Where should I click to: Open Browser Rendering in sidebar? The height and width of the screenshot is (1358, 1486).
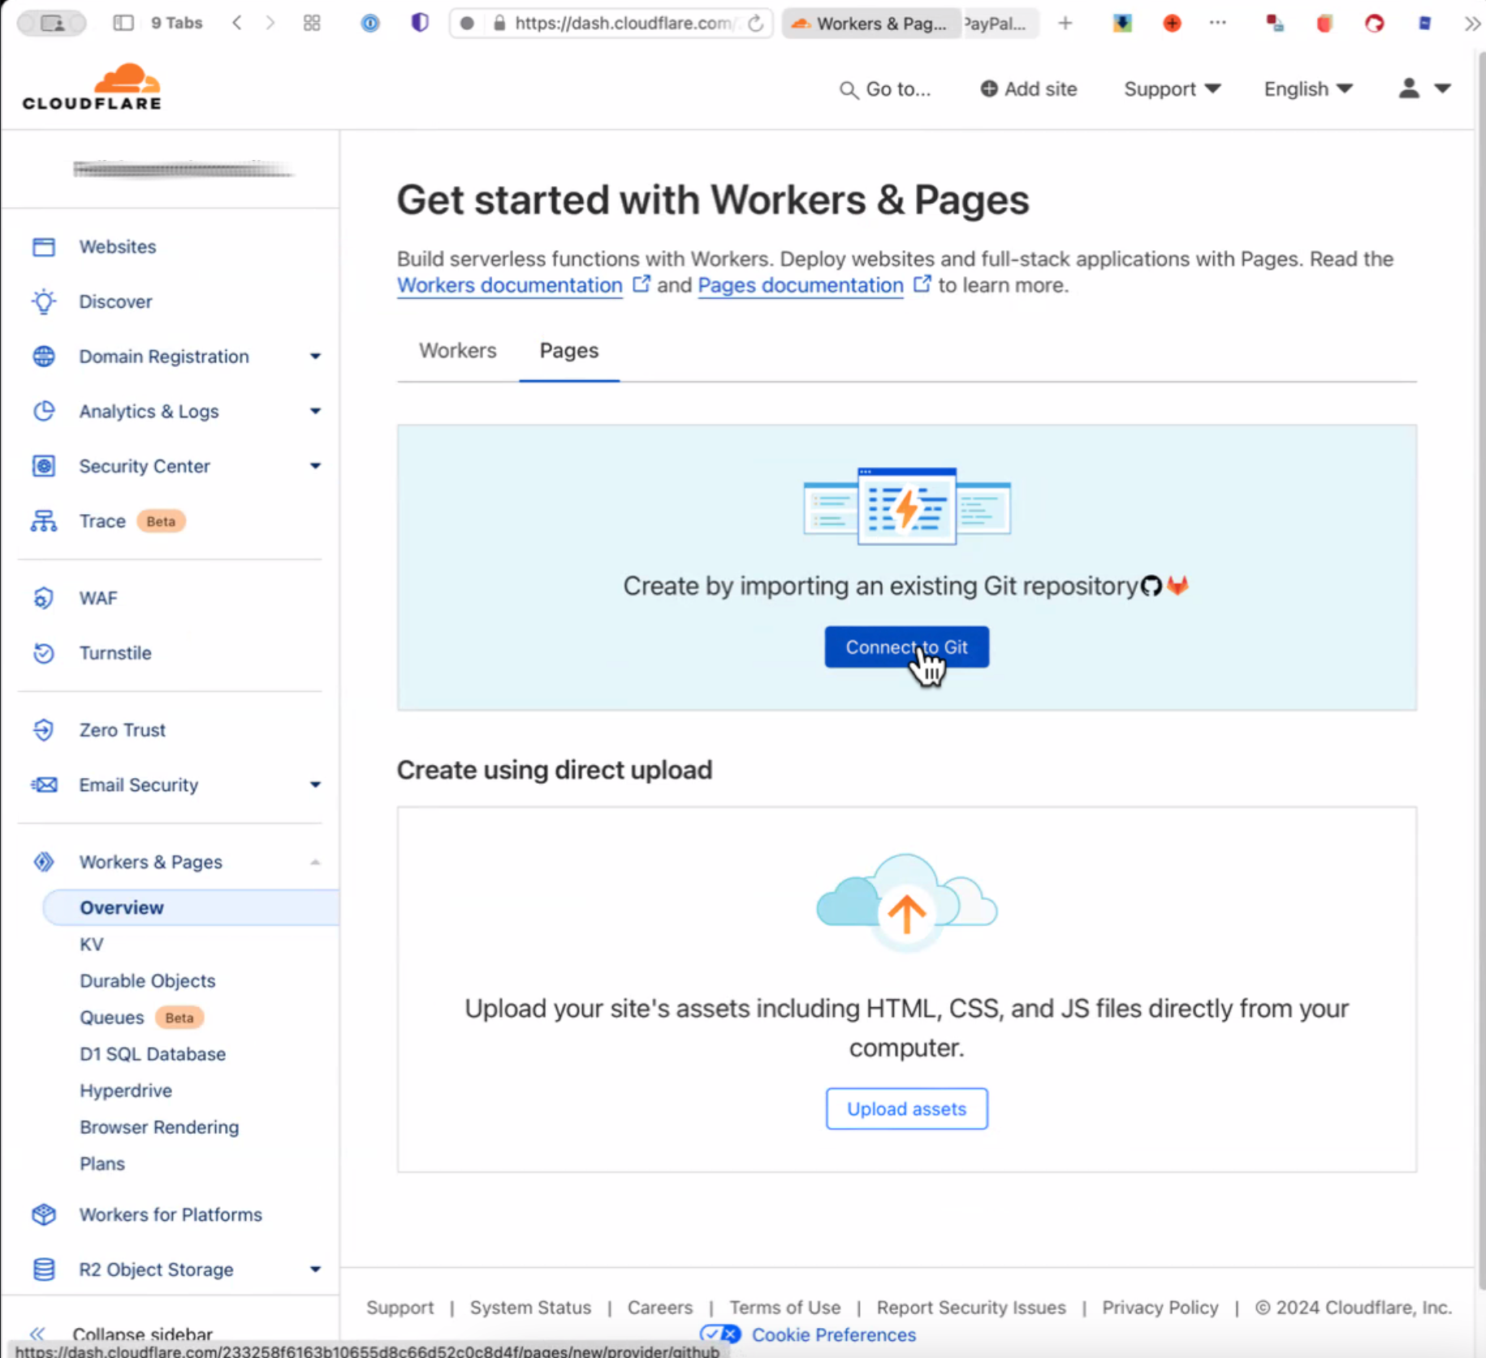pos(159,1127)
